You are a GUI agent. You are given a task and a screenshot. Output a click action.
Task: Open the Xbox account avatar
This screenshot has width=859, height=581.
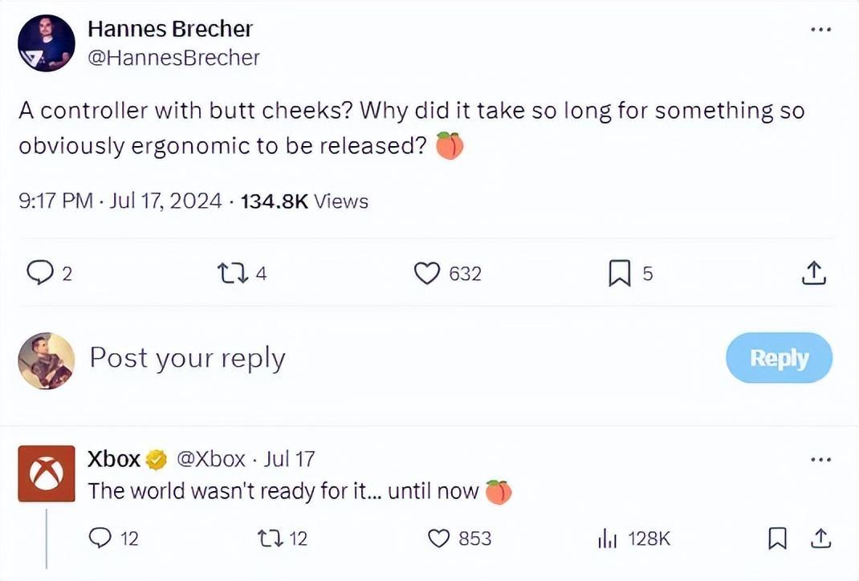(47, 474)
